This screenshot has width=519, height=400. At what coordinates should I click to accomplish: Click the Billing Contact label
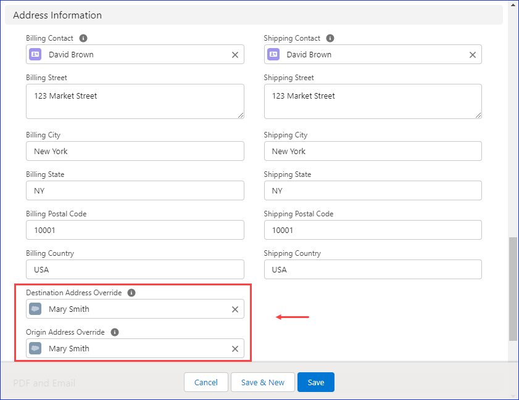[x=49, y=38]
